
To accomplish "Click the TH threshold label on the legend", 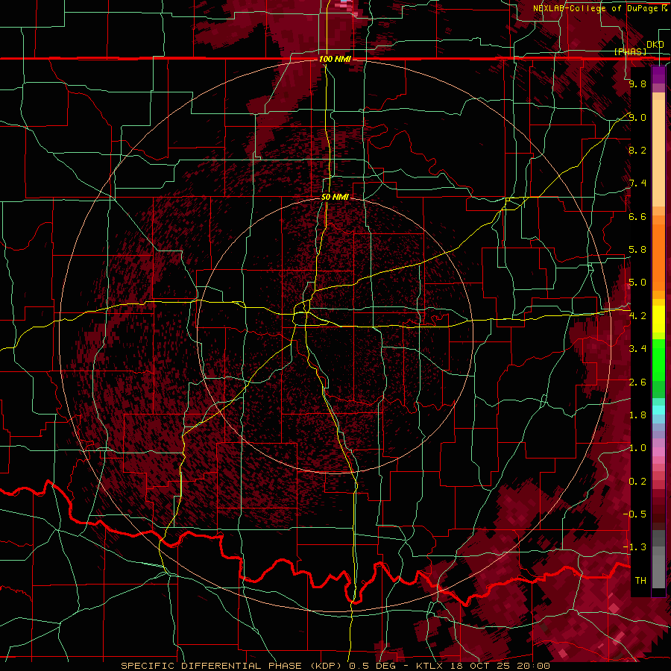I will click(x=640, y=581).
